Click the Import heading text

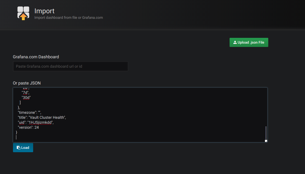[44, 11]
